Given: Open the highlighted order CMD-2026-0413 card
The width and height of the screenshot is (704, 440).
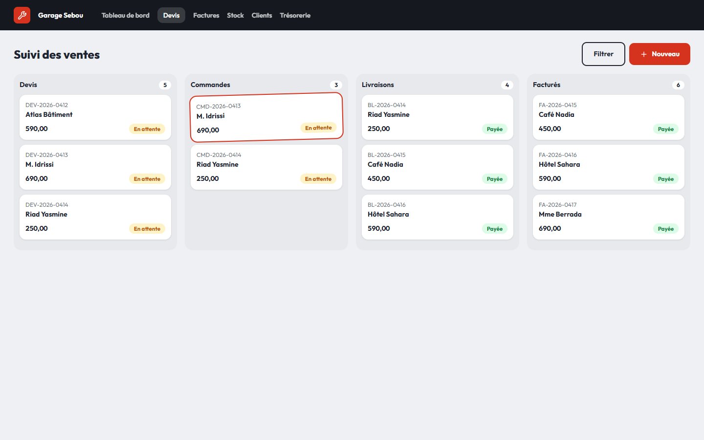Looking at the screenshot, I should tap(266, 117).
